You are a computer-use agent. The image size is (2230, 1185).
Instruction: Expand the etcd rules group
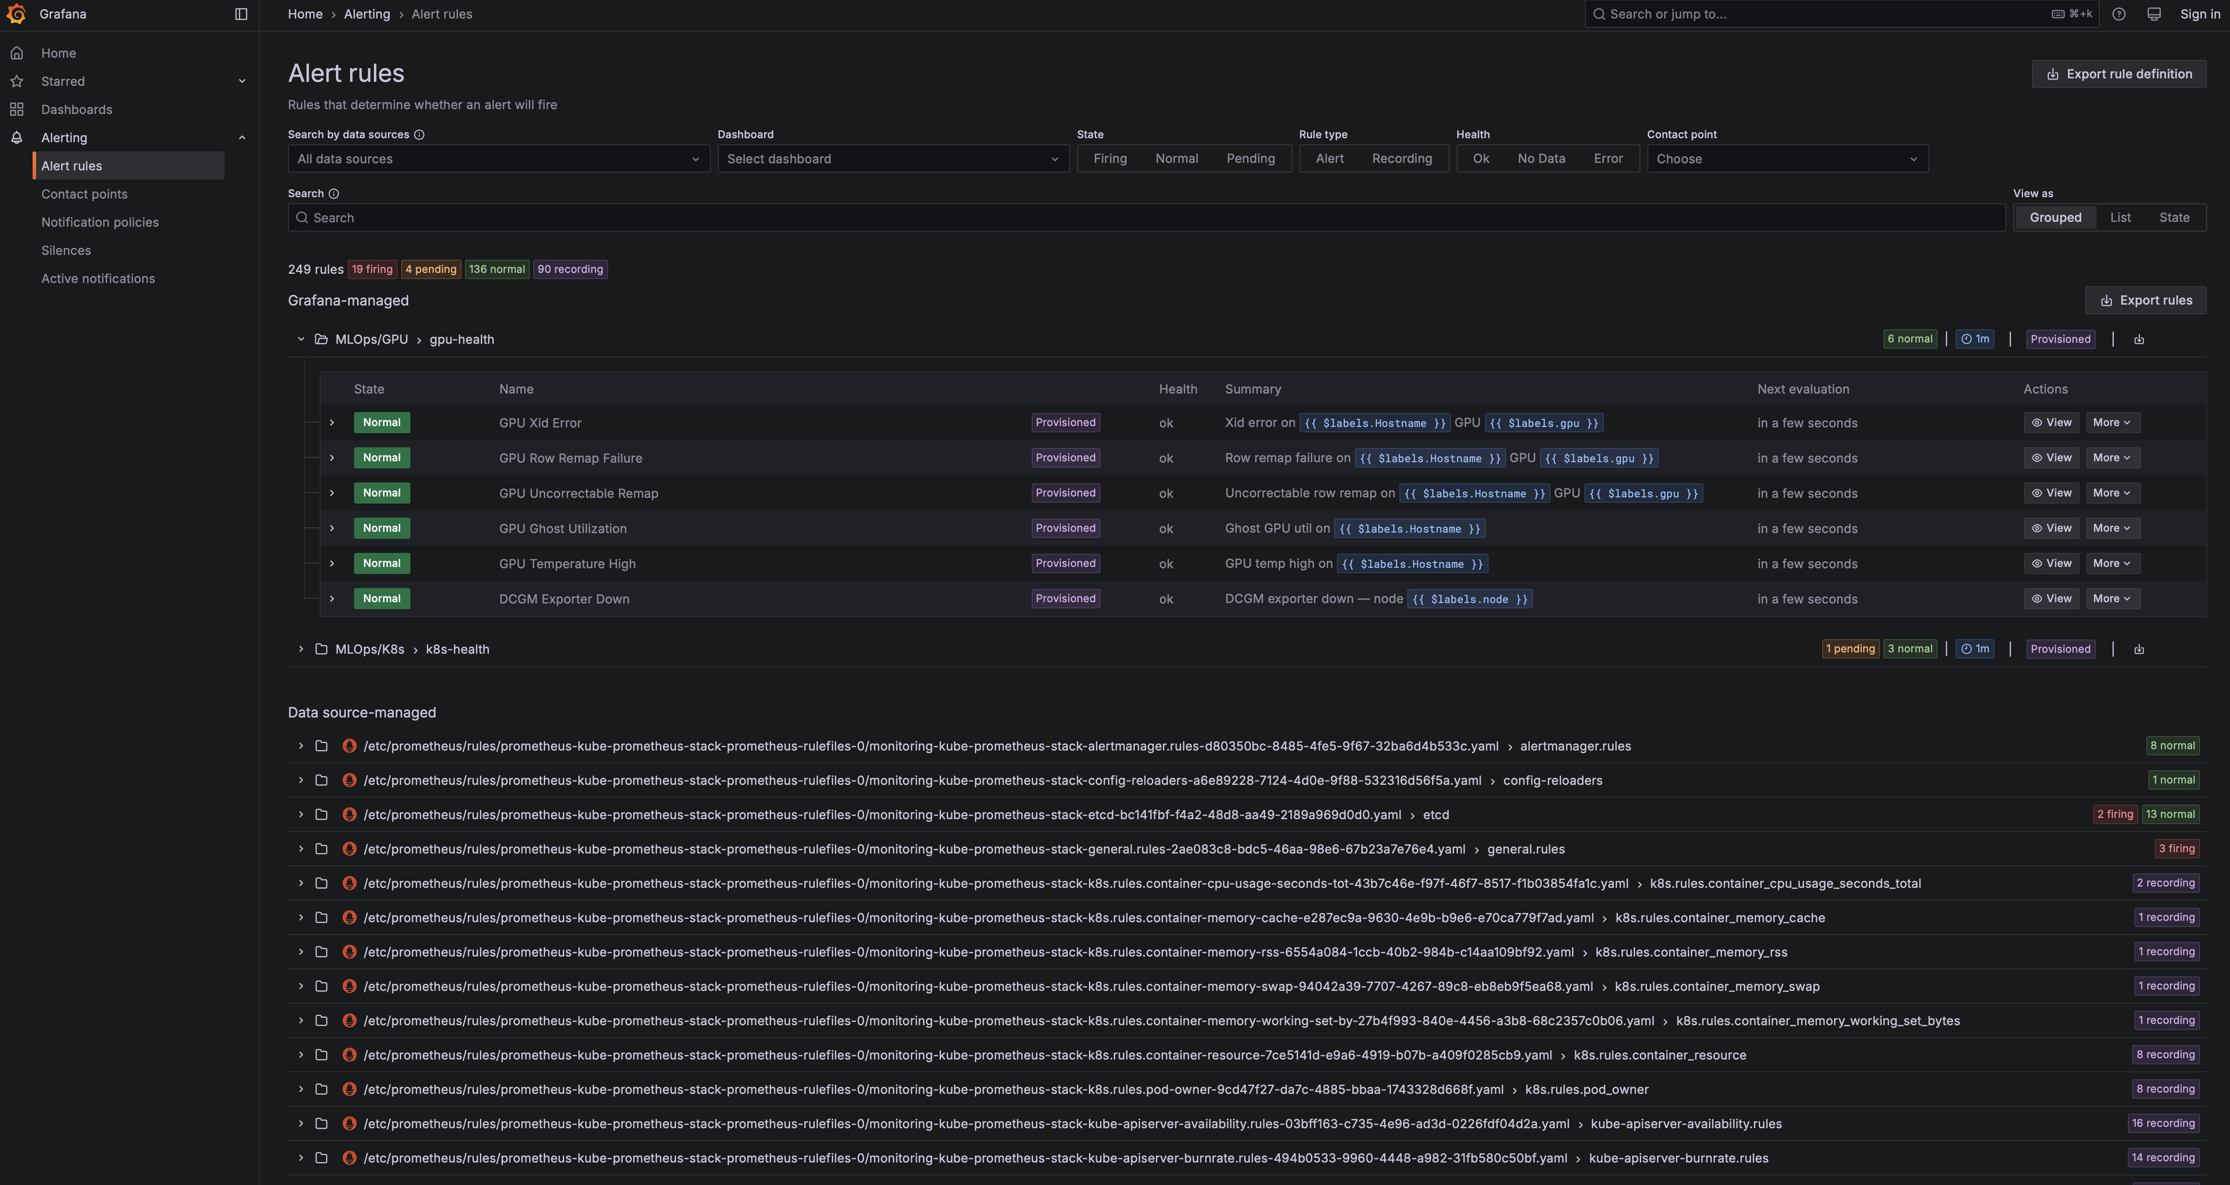(300, 814)
